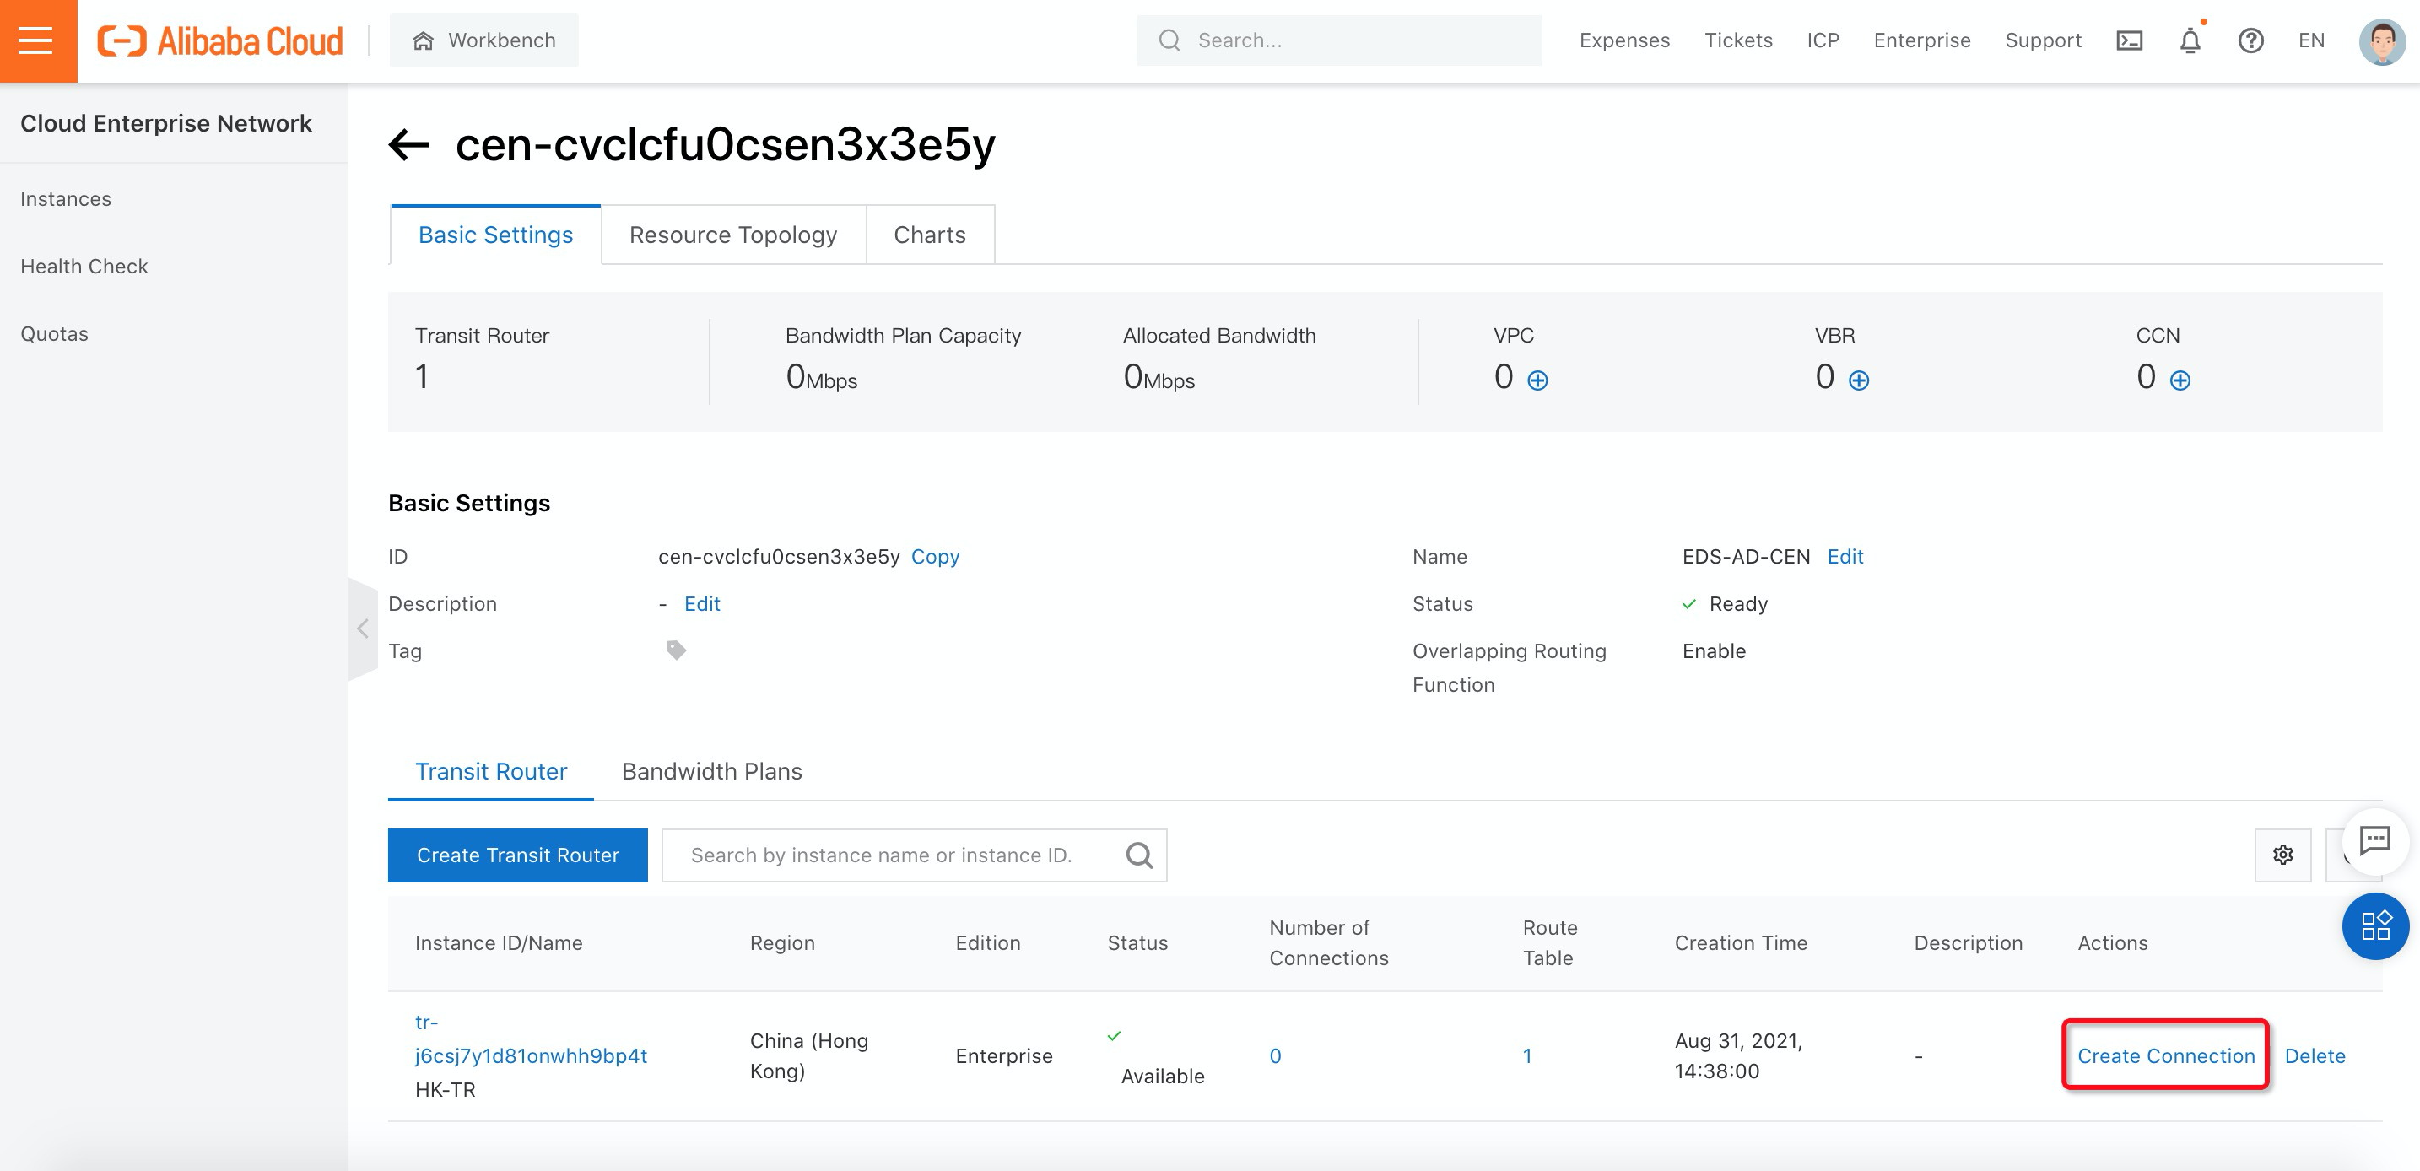Open the user avatar menu
This screenshot has height=1171, width=2420.
point(2381,40)
